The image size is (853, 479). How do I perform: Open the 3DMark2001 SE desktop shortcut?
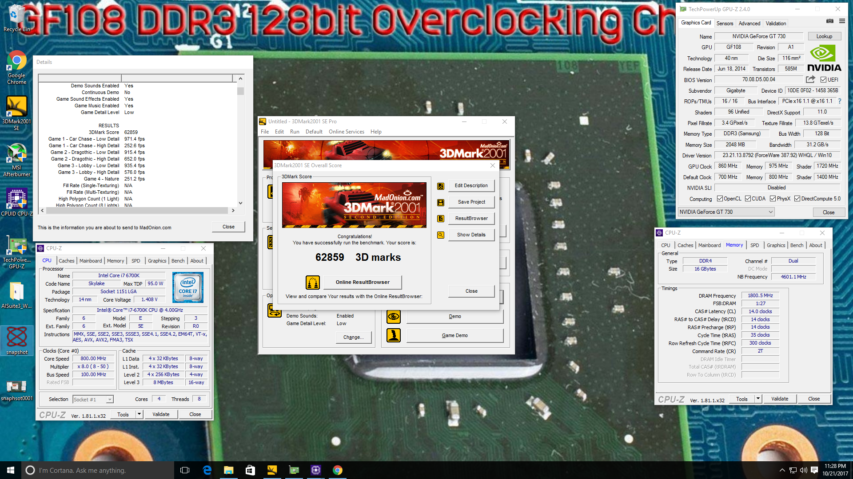[x=16, y=113]
